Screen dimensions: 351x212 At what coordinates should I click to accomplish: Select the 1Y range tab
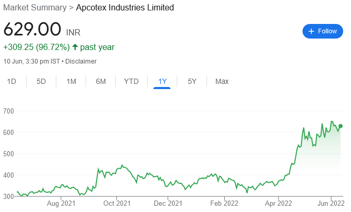[x=162, y=81]
